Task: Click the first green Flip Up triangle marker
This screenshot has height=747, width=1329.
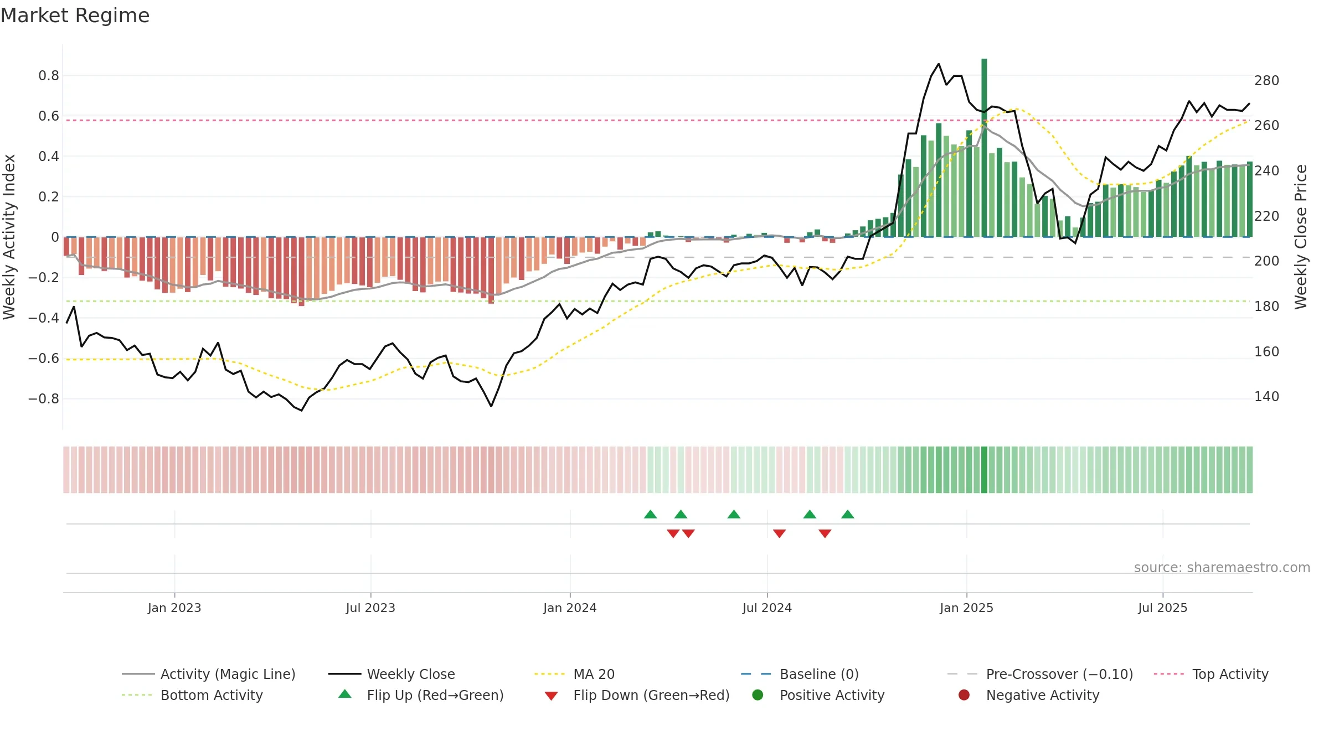Action: (651, 514)
